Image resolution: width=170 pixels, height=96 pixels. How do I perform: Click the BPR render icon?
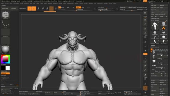pyautogui.click(x=145, y=13)
